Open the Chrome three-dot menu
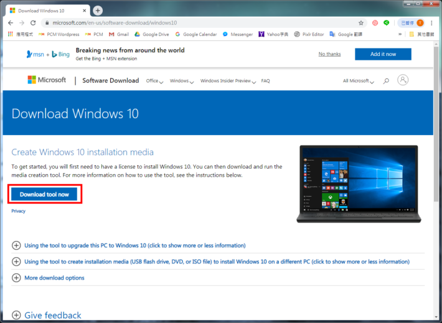The image size is (442, 323). click(431, 23)
